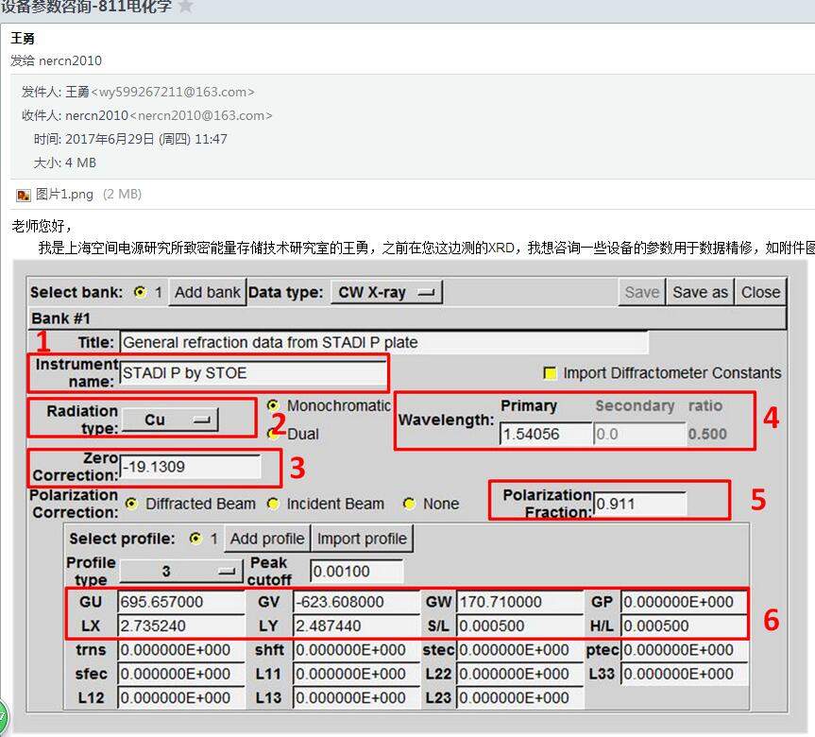
Task: Open the 图片1.png attachment icon
Action: click(24, 195)
